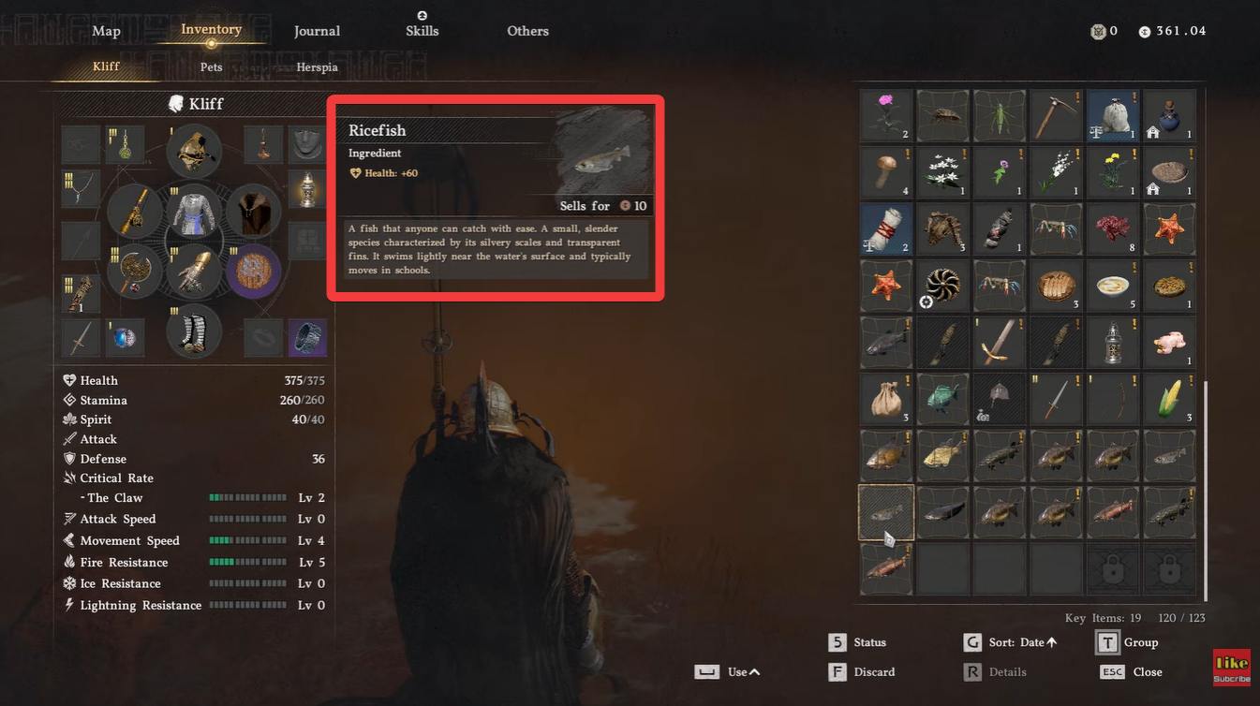Screen dimensions: 1260x706
Task: Switch to the Pets sub-tab
Action: [211, 67]
